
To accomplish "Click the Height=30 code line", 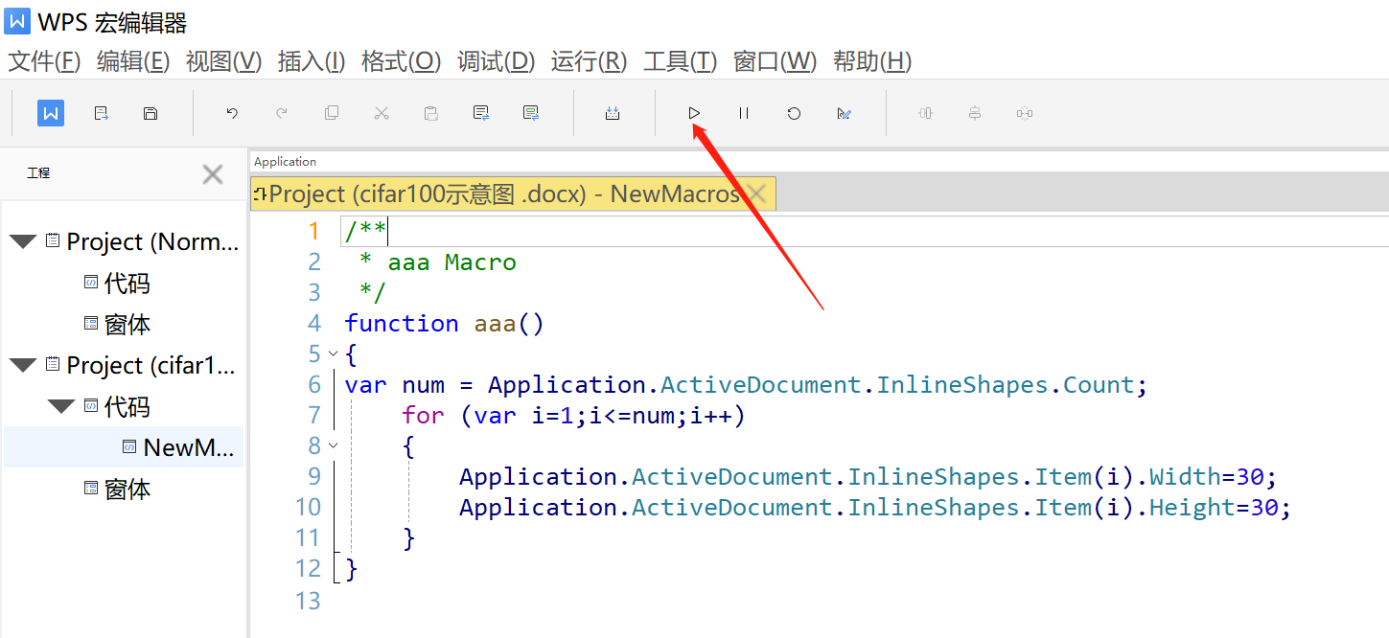I will [x=875, y=508].
